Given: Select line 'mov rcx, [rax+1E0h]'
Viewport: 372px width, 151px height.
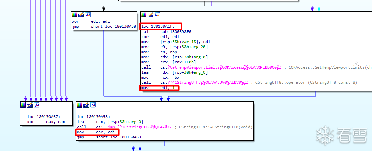Looking at the screenshot, I should 169,62.
